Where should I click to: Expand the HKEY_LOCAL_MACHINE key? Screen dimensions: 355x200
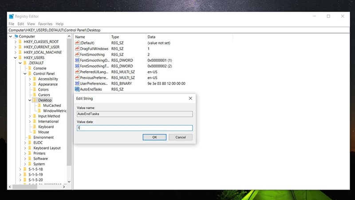15,52
